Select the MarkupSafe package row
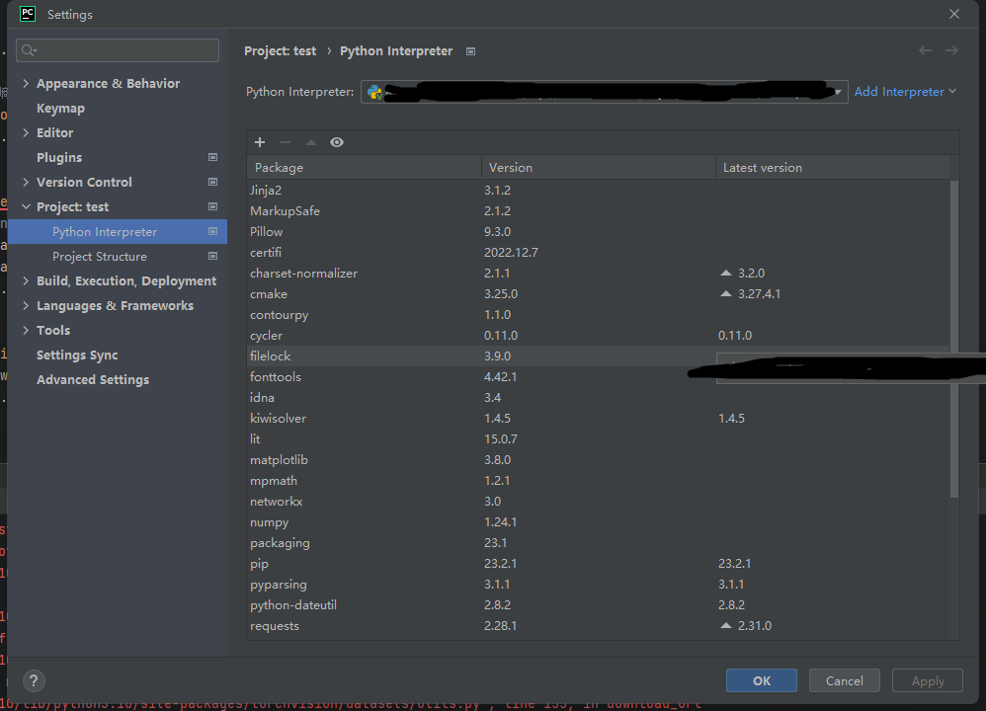Viewport: 986px width, 711px height. click(x=598, y=210)
